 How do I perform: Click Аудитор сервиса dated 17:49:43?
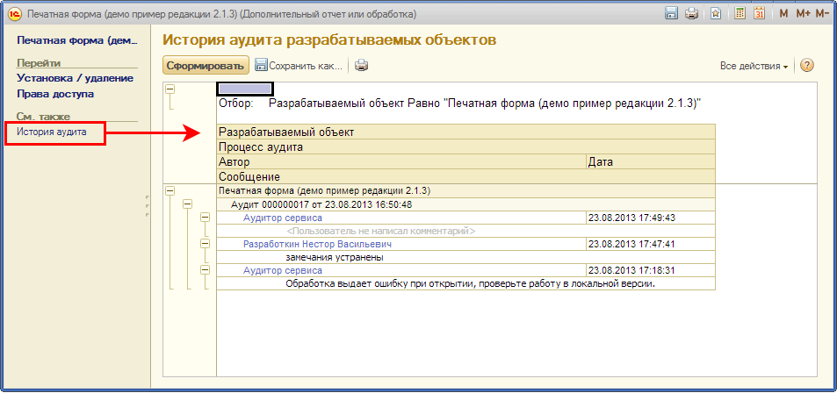coord(401,218)
